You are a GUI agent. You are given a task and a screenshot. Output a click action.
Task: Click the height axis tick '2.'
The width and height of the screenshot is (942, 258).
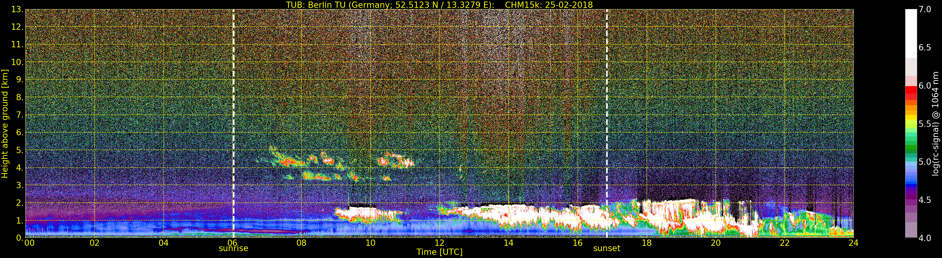(x=20, y=203)
